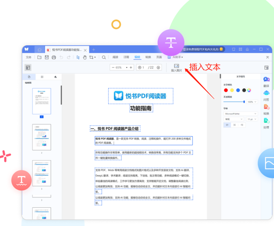Image resolution: width=274 pixels, height=226 pixels.
Task: Select center text alignment
Action: point(234,125)
